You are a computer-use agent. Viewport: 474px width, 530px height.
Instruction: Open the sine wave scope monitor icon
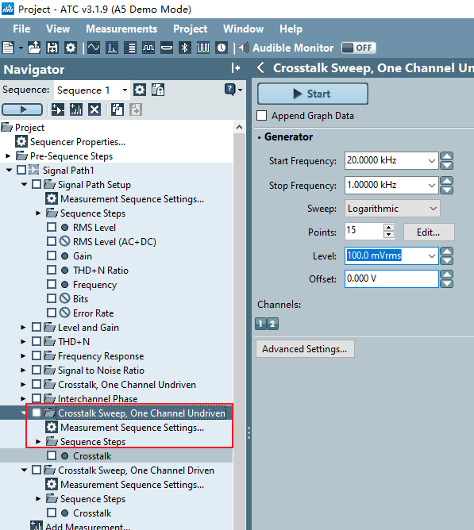coord(94,48)
